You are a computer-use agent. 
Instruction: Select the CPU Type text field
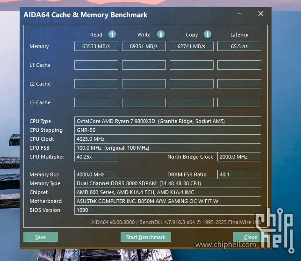pos(168,121)
